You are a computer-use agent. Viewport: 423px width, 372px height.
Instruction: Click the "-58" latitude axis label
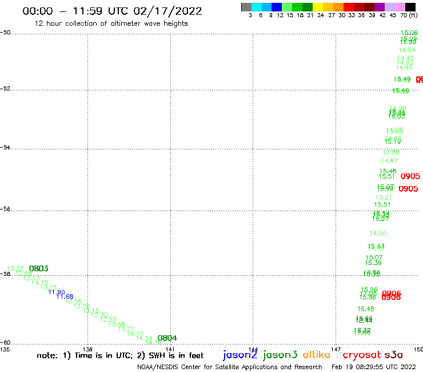5,274
